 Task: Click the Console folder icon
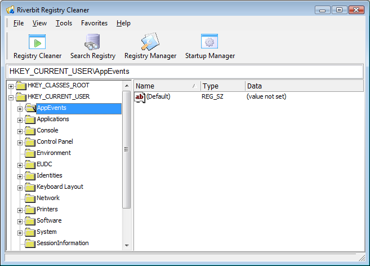pyautogui.click(x=30, y=131)
